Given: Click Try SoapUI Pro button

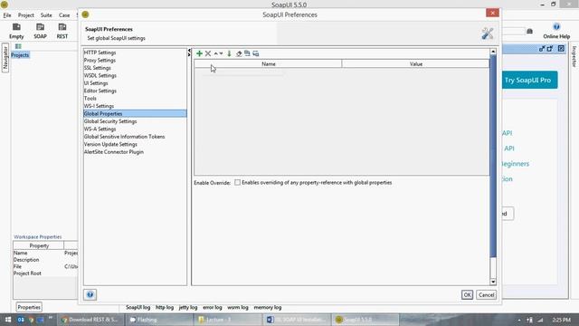Looking at the screenshot, I should coord(528,80).
